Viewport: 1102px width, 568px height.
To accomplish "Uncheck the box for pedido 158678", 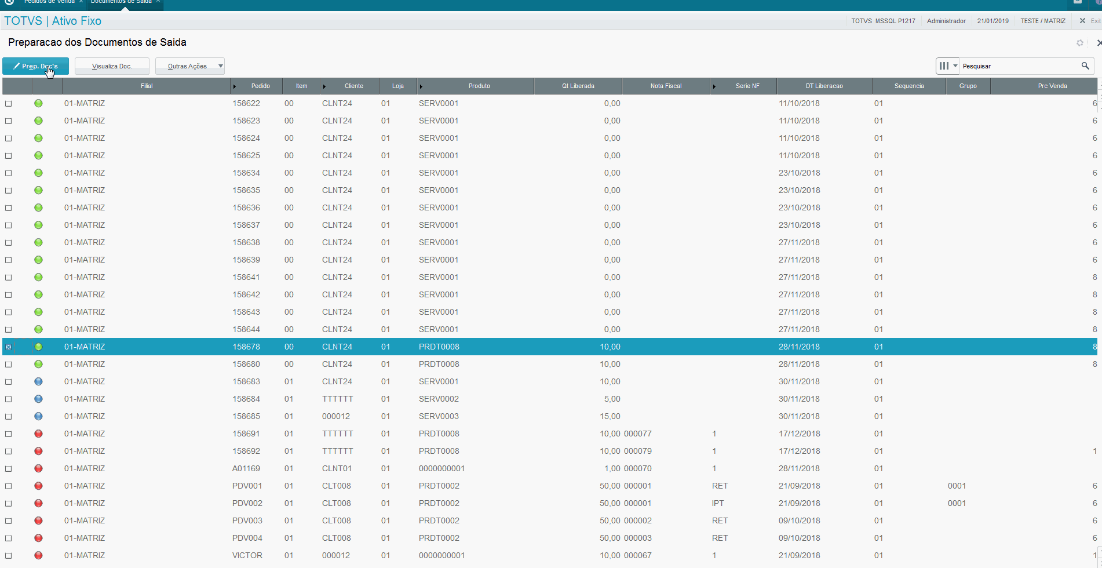I will point(8,347).
